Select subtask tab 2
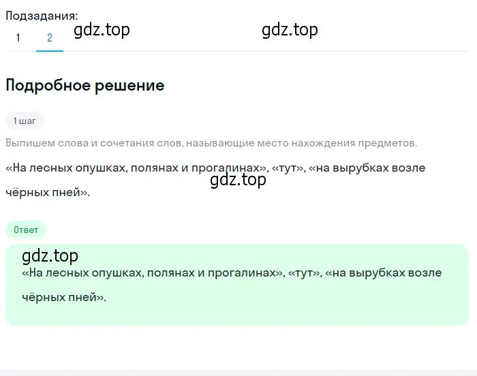 point(50,37)
